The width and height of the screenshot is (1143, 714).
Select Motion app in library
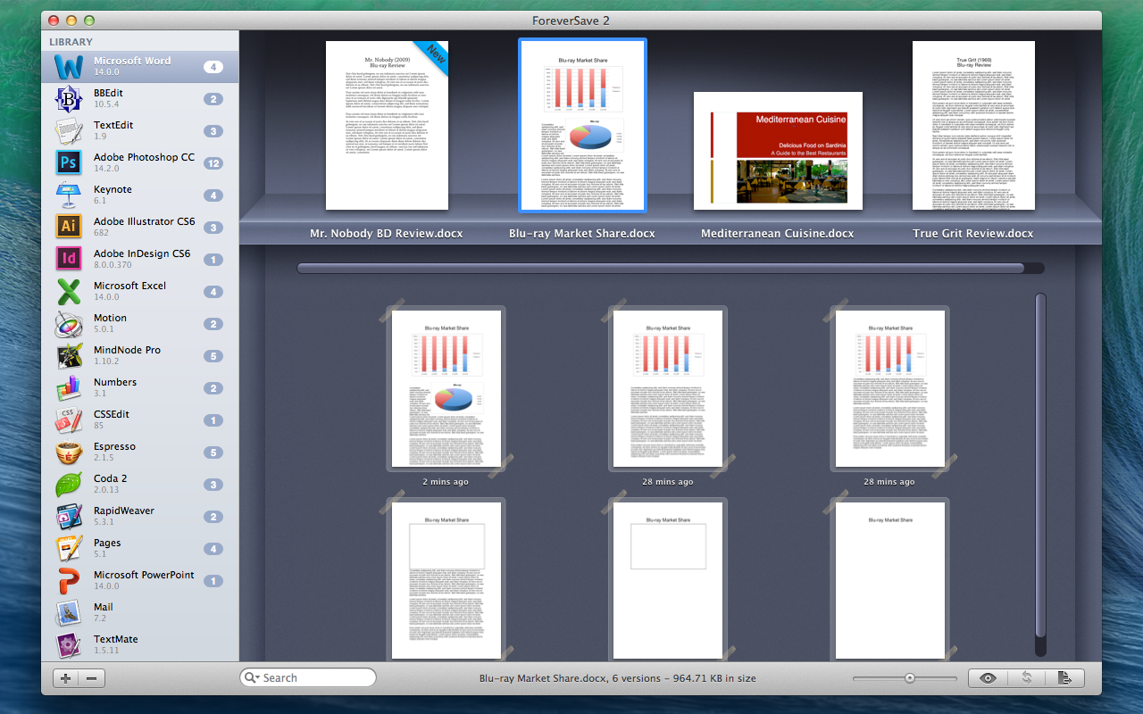pyautogui.click(x=140, y=324)
